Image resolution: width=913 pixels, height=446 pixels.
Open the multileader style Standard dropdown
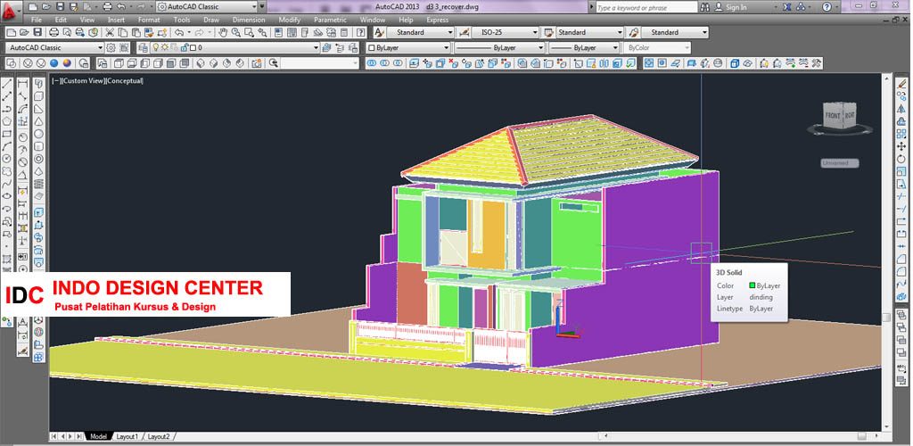[704, 33]
